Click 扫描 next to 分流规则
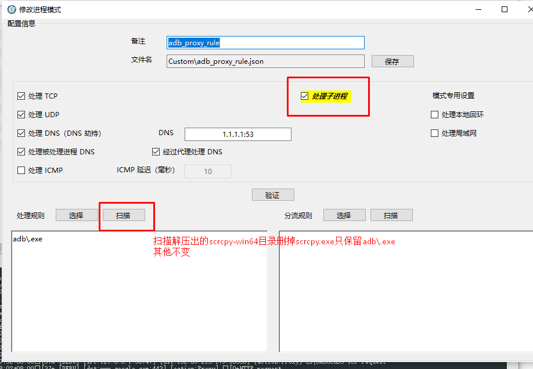 tap(391, 215)
